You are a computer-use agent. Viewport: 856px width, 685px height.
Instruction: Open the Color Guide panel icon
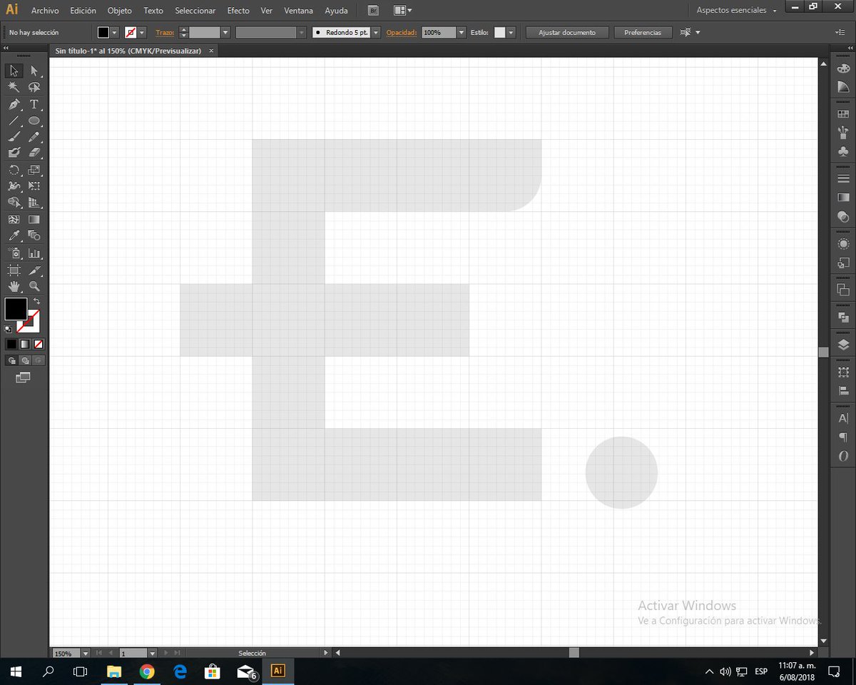click(843, 87)
